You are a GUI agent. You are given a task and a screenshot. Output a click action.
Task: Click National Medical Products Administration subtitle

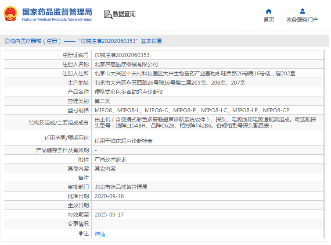57,19
